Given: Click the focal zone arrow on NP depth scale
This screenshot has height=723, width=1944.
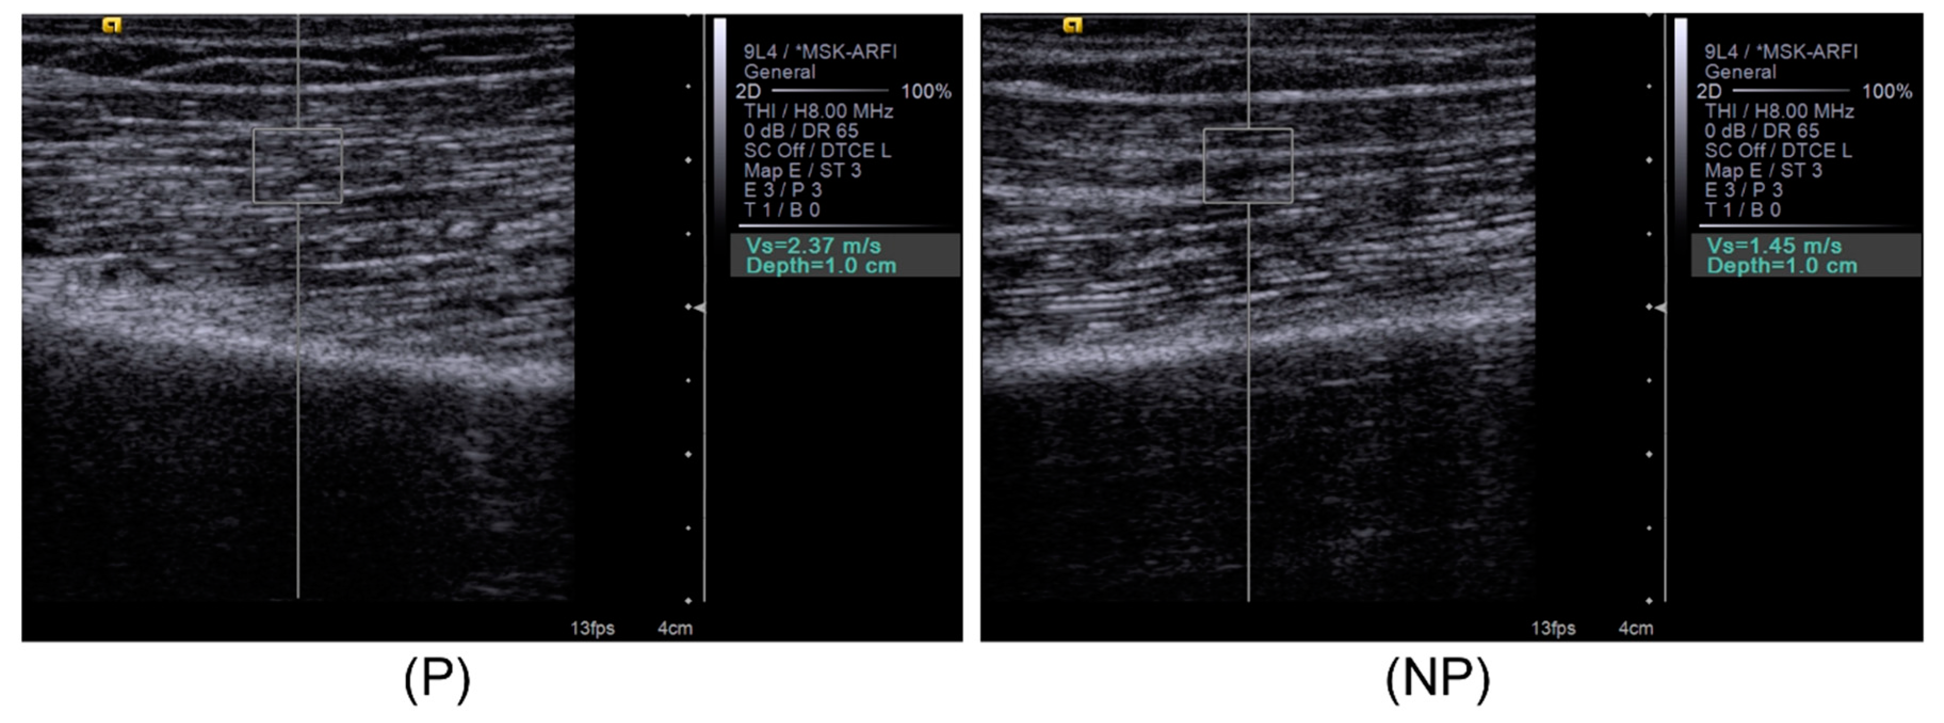Looking at the screenshot, I should coord(1660,308).
